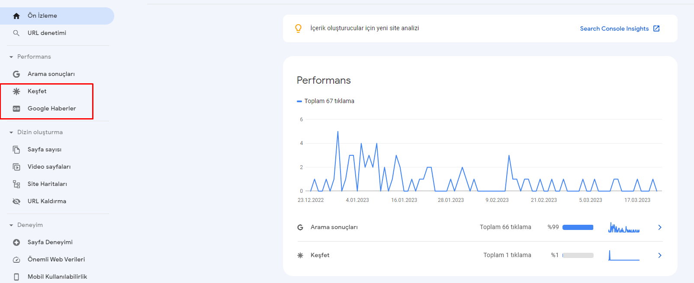Click the Sayfa Deneyimi circle-plus icon
The height and width of the screenshot is (283, 694).
(16, 242)
